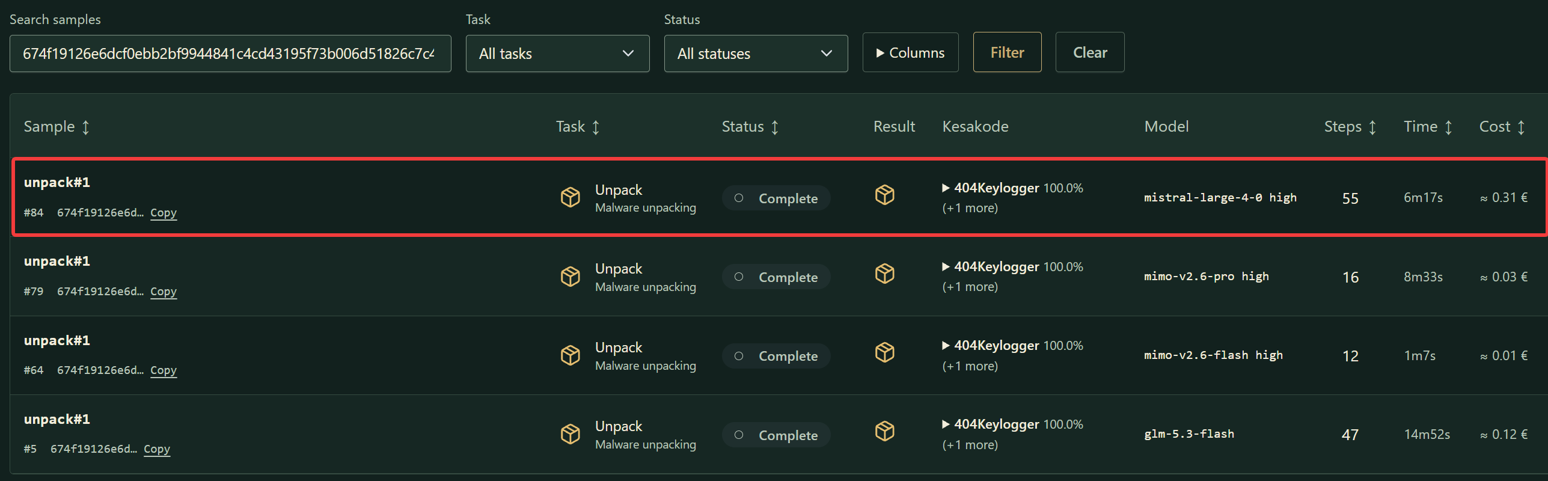Image resolution: width=1548 pixels, height=481 pixels.
Task: Click the time value 1m7s
Action: click(1419, 355)
